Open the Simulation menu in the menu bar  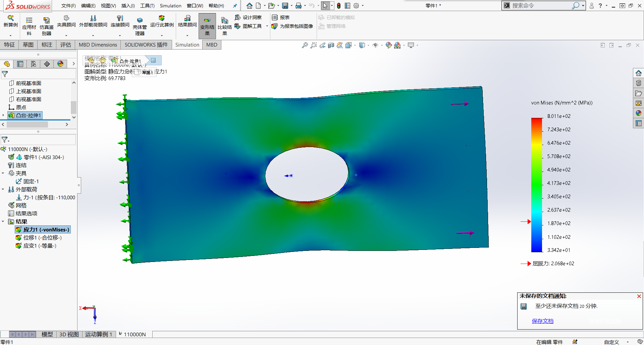tap(170, 6)
